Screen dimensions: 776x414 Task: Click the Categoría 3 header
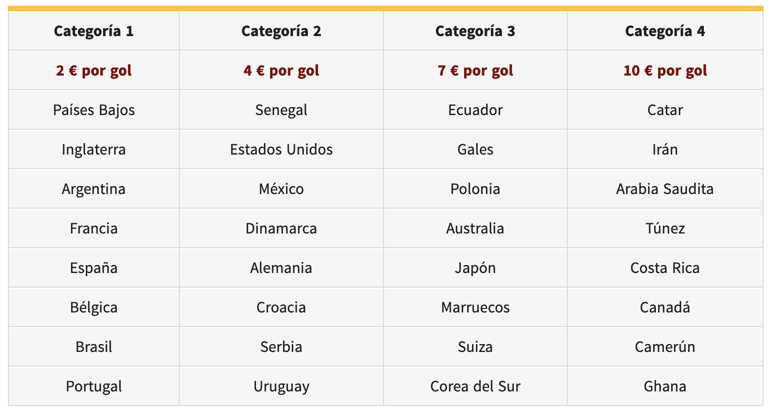475,31
